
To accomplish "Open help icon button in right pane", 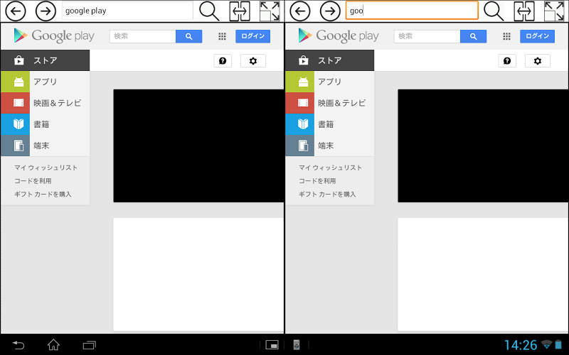I will pos(507,61).
